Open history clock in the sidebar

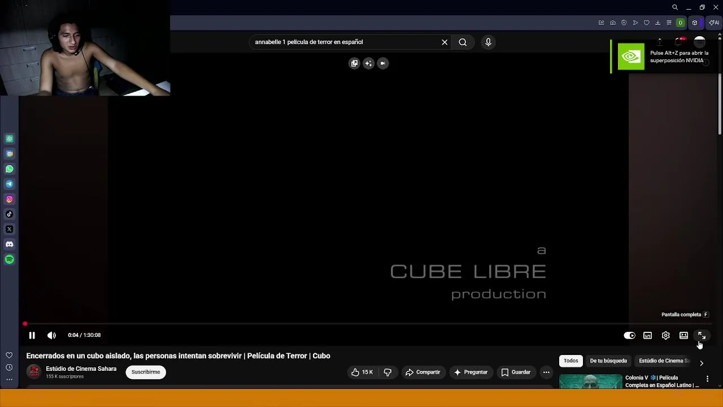pos(9,367)
